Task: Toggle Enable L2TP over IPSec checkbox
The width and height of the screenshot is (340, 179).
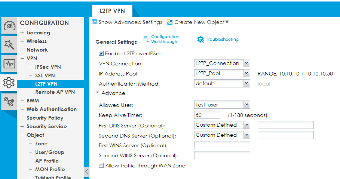Action: 101,53
